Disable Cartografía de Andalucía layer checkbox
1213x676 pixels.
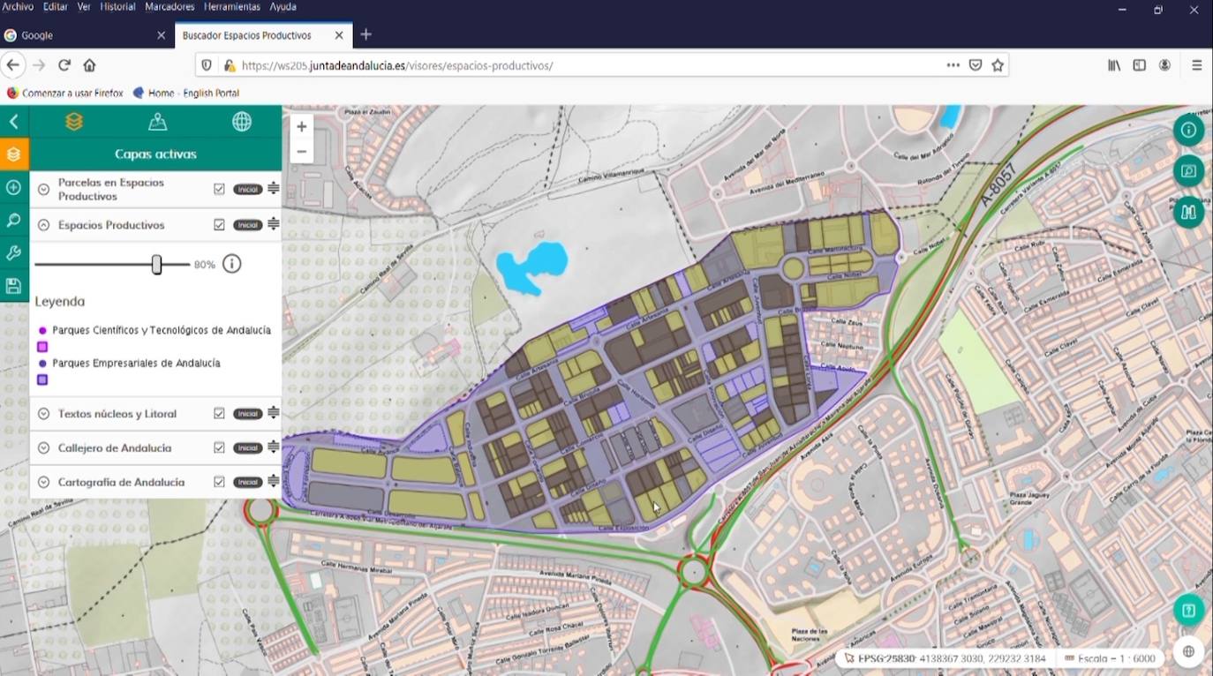coord(219,482)
